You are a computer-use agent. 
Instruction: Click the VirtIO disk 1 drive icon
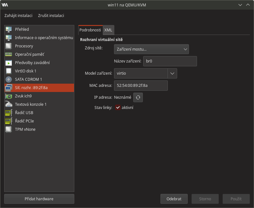(9, 71)
